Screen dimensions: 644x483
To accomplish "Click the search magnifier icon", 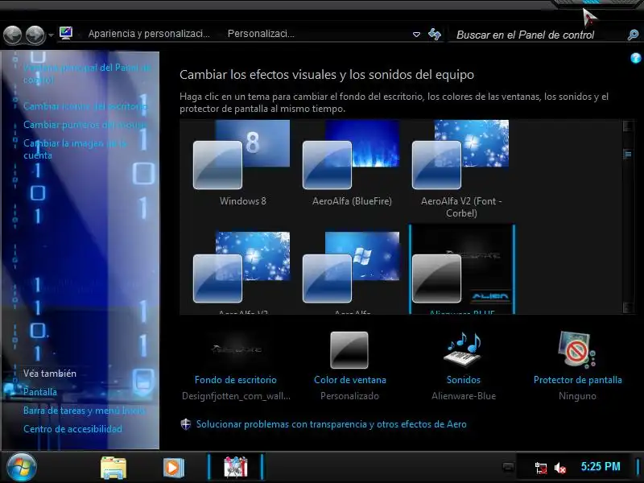I will 633,35.
